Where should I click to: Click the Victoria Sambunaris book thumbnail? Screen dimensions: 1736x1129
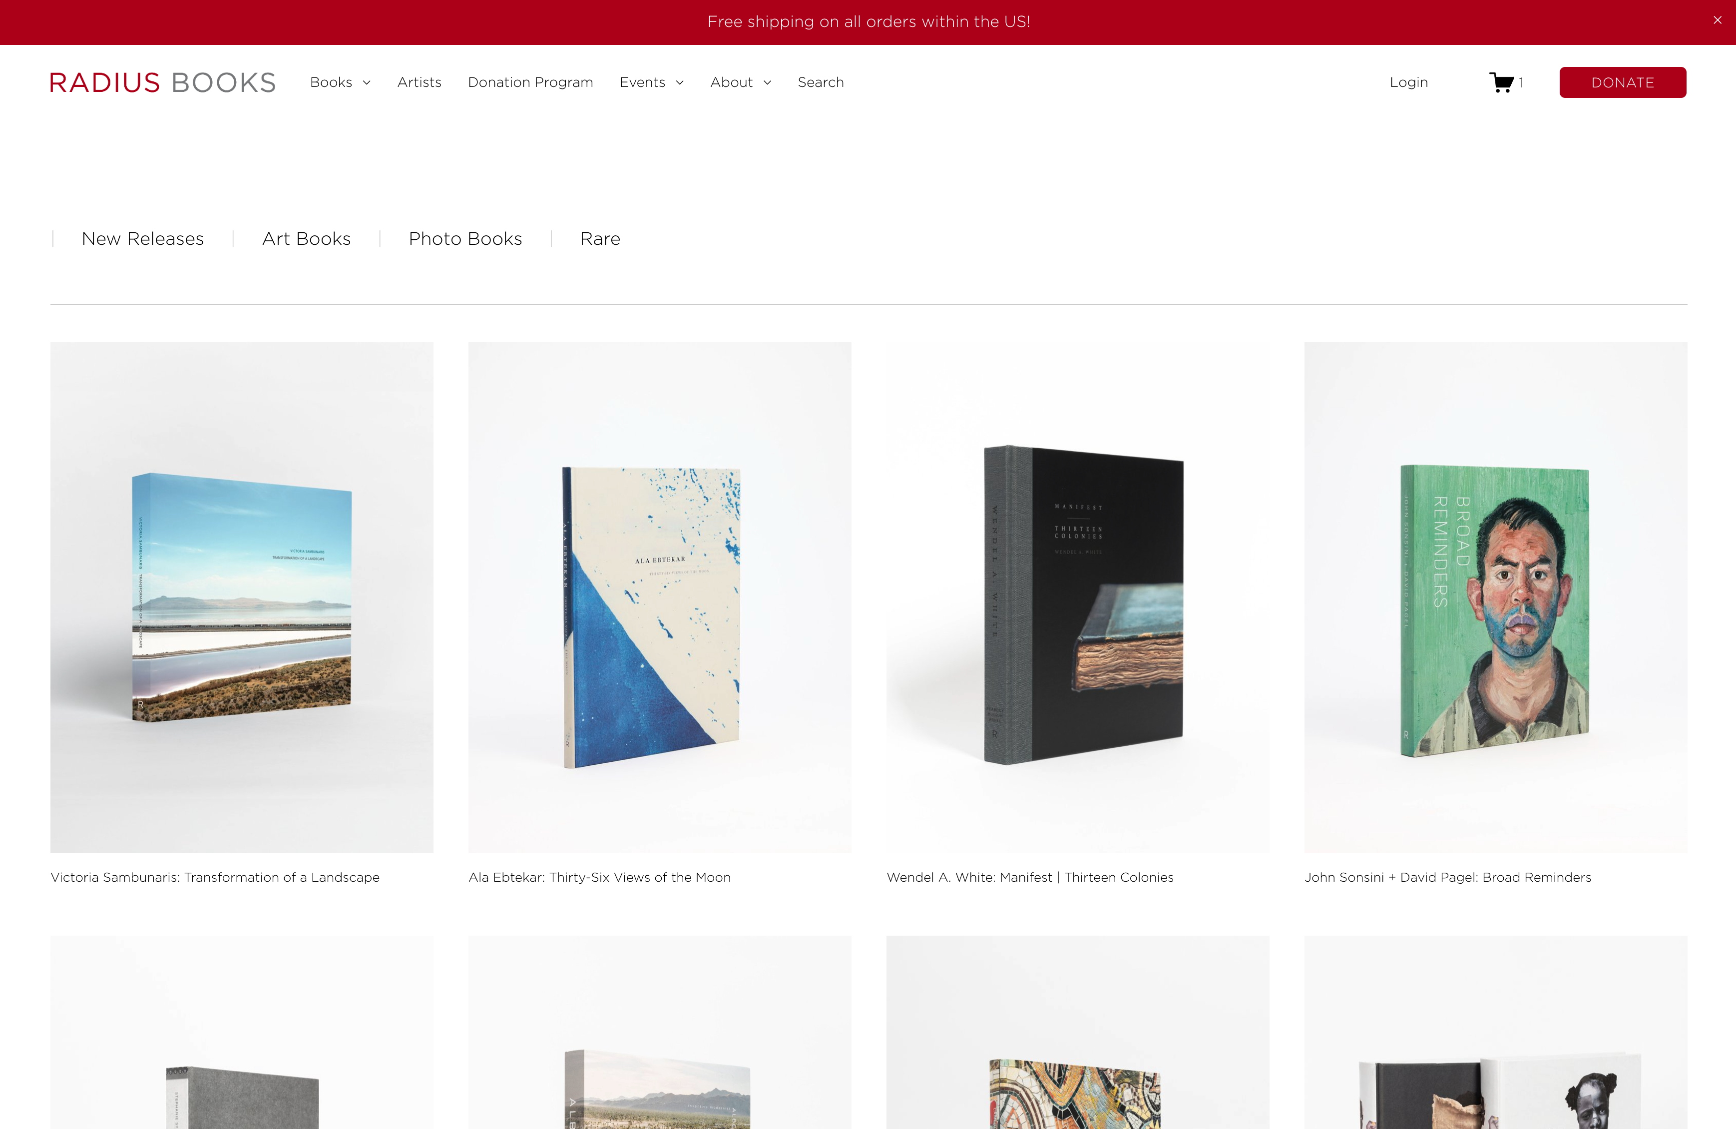(242, 596)
